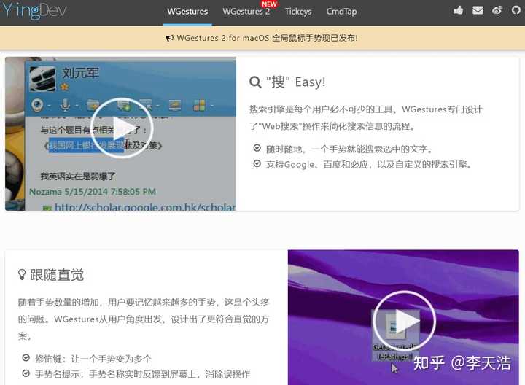Click the red NEW badge
The height and width of the screenshot is (385, 525).
coord(269,4)
